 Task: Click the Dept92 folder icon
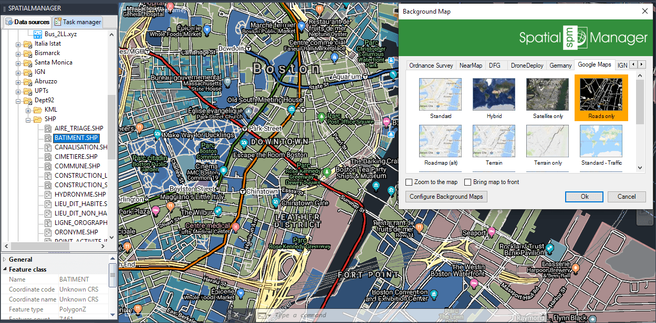point(28,100)
